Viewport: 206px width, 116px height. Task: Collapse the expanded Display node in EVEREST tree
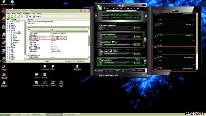(x=8, y=30)
